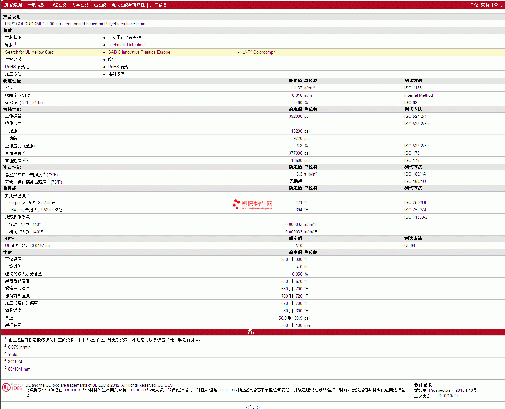The height and width of the screenshot is (409, 505).
Task: Click the UL 94 test method
Action: 410,246
